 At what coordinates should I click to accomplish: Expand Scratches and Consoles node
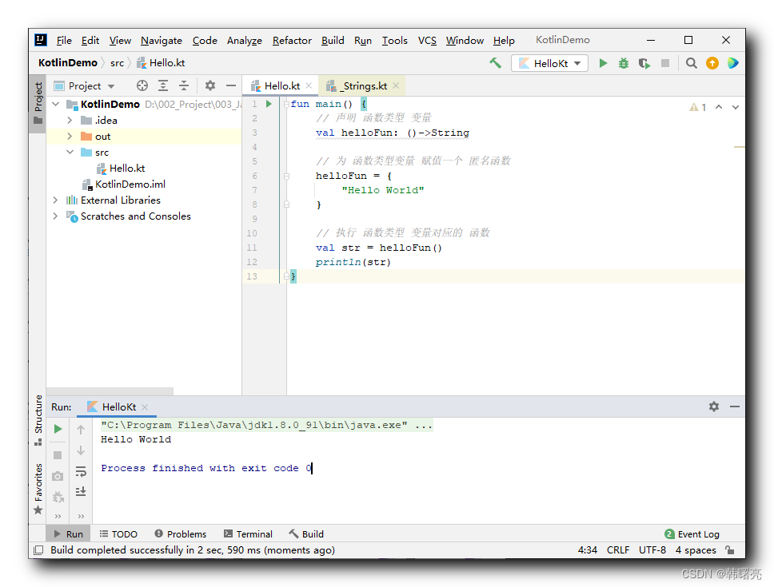(55, 216)
